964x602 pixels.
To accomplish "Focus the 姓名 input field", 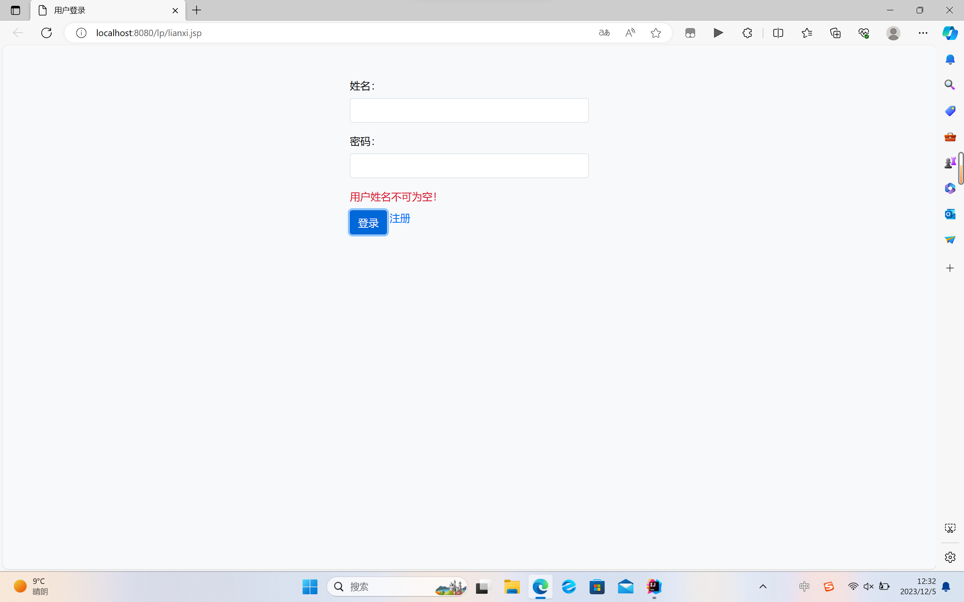I will click(x=469, y=110).
